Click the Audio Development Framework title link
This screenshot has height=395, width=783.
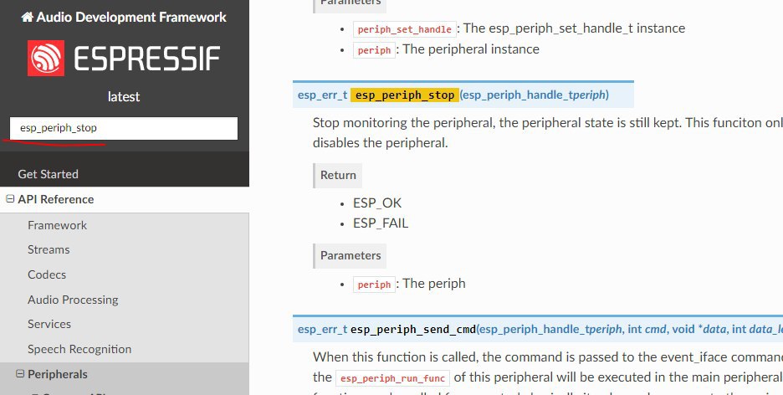tap(131, 17)
